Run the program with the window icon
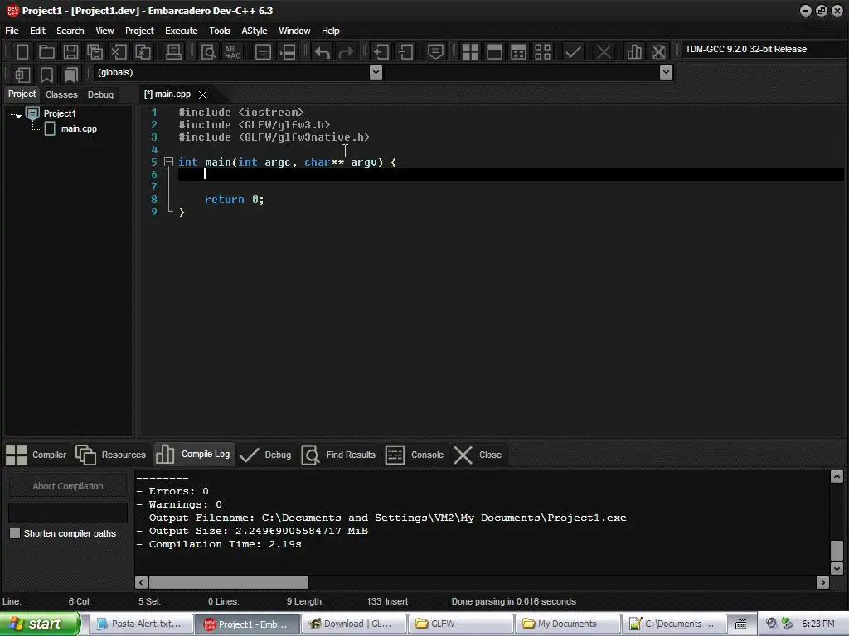The height and width of the screenshot is (636, 849). 494,52
